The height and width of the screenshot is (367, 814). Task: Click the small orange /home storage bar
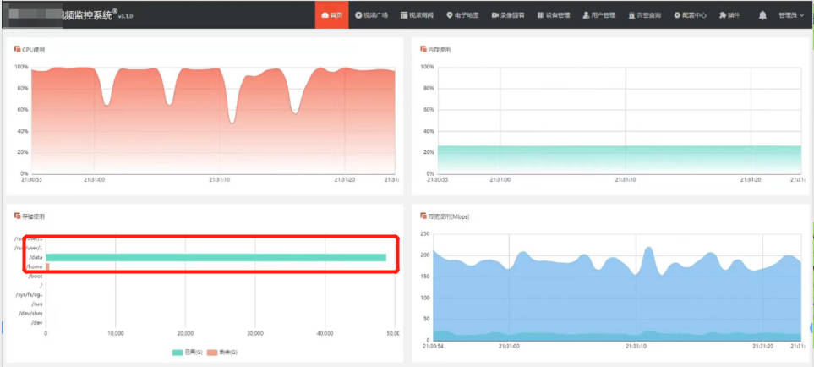[x=47, y=266]
